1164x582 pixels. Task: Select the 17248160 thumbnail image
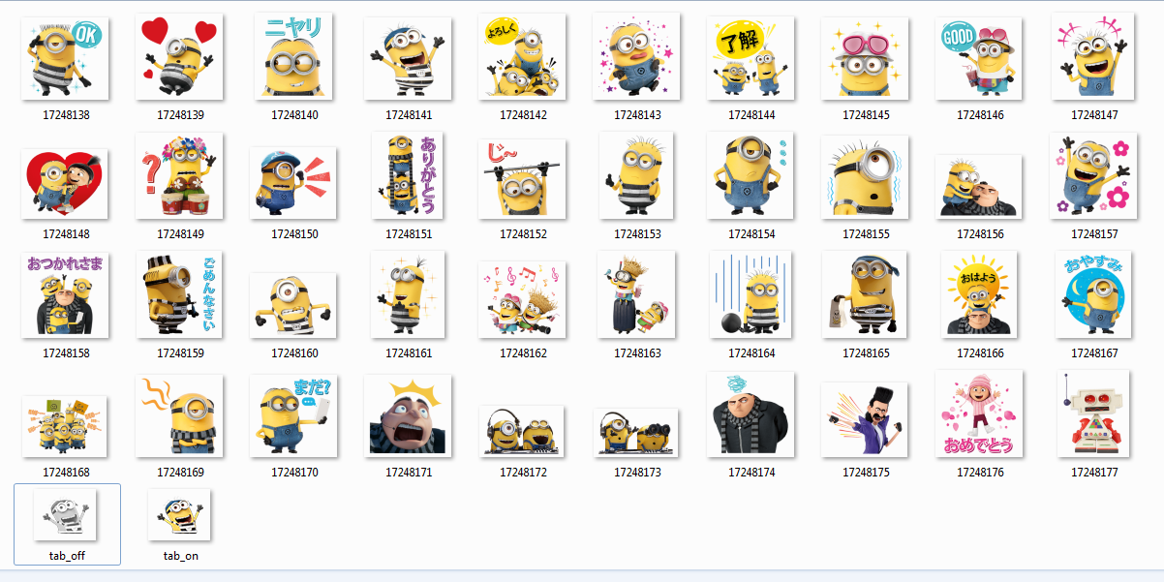294,305
